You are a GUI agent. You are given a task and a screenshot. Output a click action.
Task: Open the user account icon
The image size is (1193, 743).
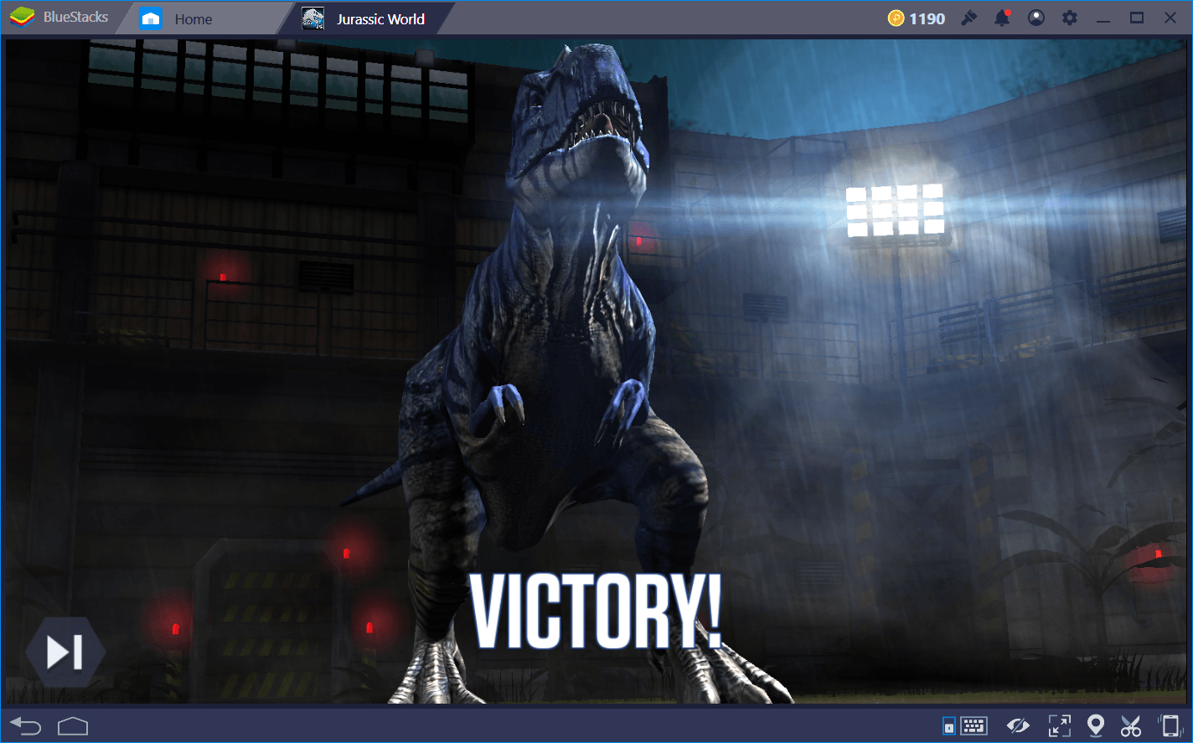[1036, 18]
